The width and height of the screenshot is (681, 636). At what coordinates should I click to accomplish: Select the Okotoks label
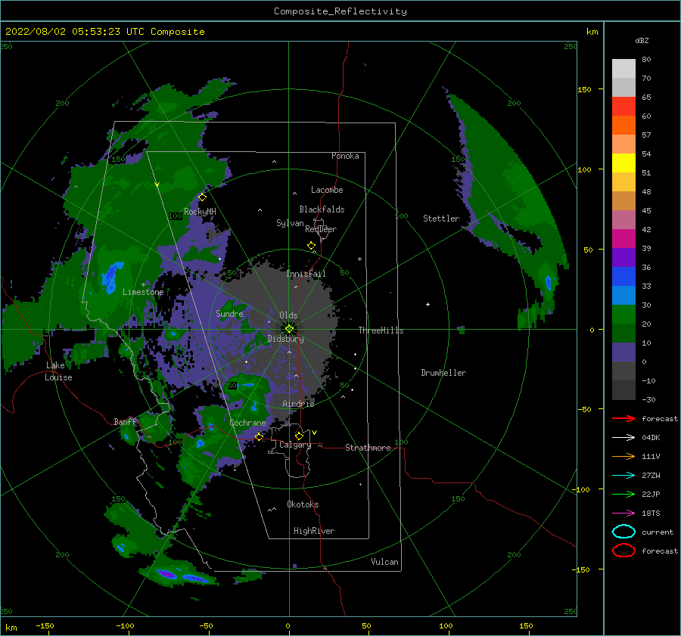coord(303,504)
